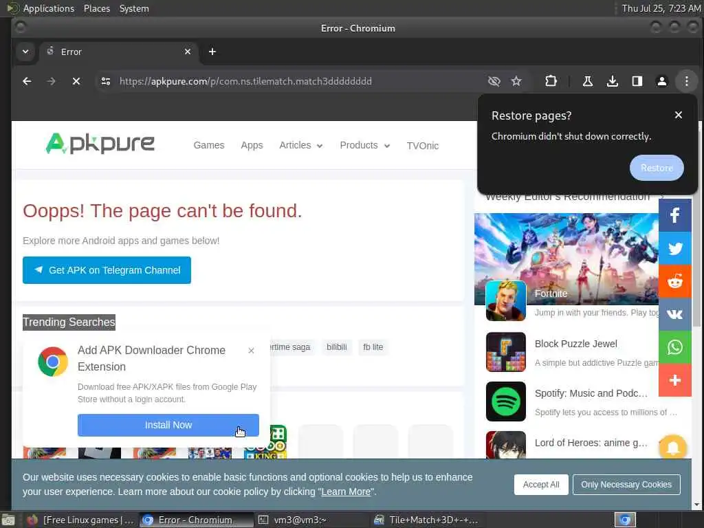Open the Games navigation link
Viewport: 704px width, 528px height.
coord(209,146)
